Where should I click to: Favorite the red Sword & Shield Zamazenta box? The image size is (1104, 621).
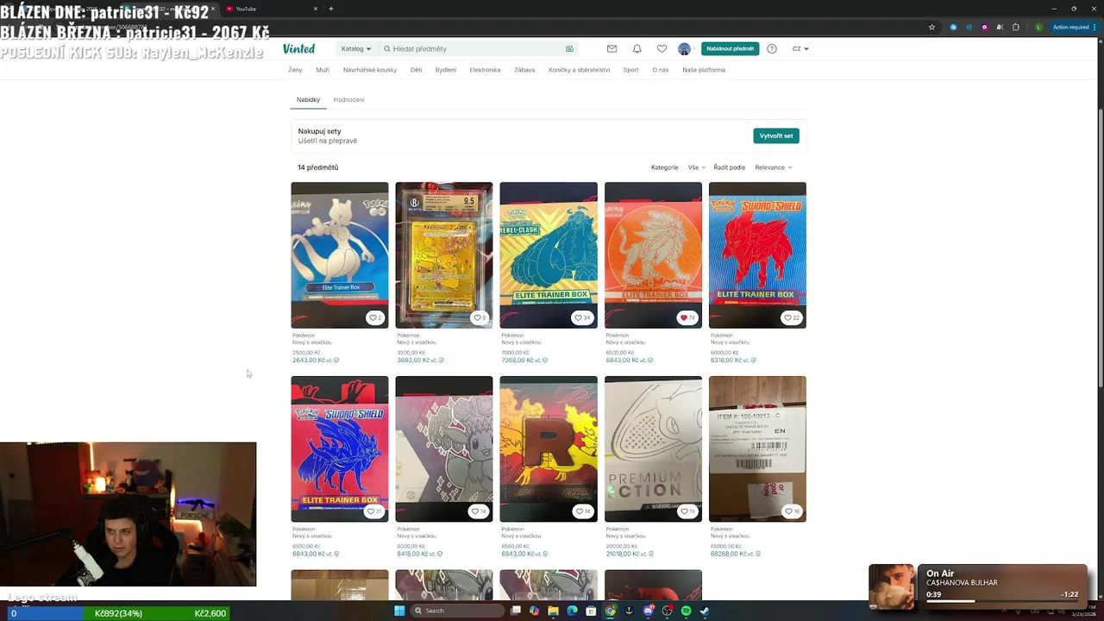coord(792,317)
